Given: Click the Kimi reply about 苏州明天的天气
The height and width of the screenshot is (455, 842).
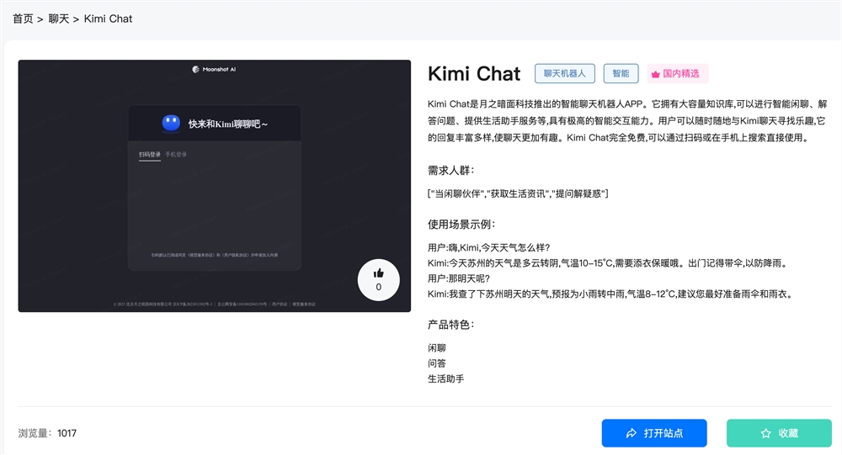Looking at the screenshot, I should (x=610, y=294).
